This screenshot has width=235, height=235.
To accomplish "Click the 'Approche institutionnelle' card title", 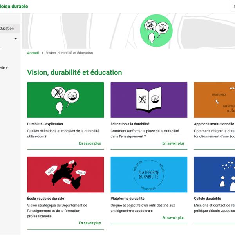I will pos(214,124).
